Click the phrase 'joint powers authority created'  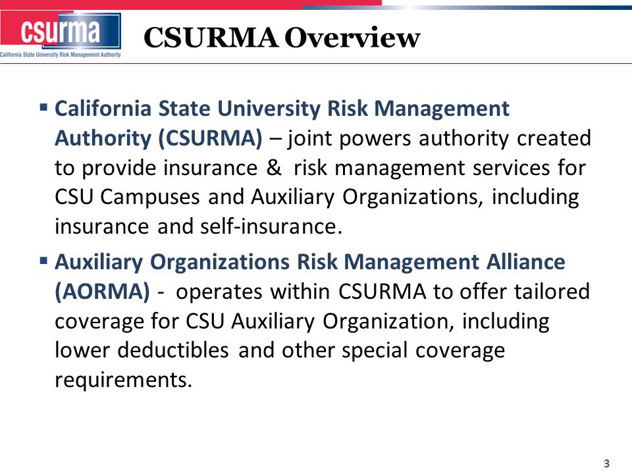[439, 138]
